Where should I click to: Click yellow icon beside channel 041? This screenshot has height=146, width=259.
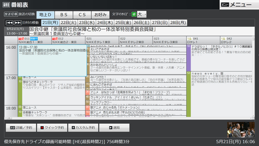pyautogui.click(x=190, y=39)
